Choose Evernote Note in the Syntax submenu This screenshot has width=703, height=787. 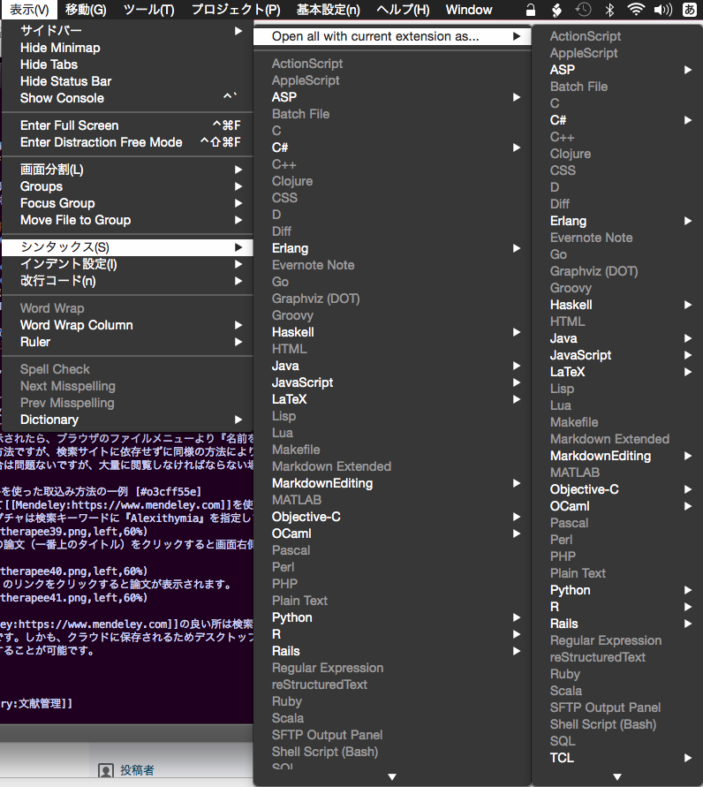[x=392, y=265]
